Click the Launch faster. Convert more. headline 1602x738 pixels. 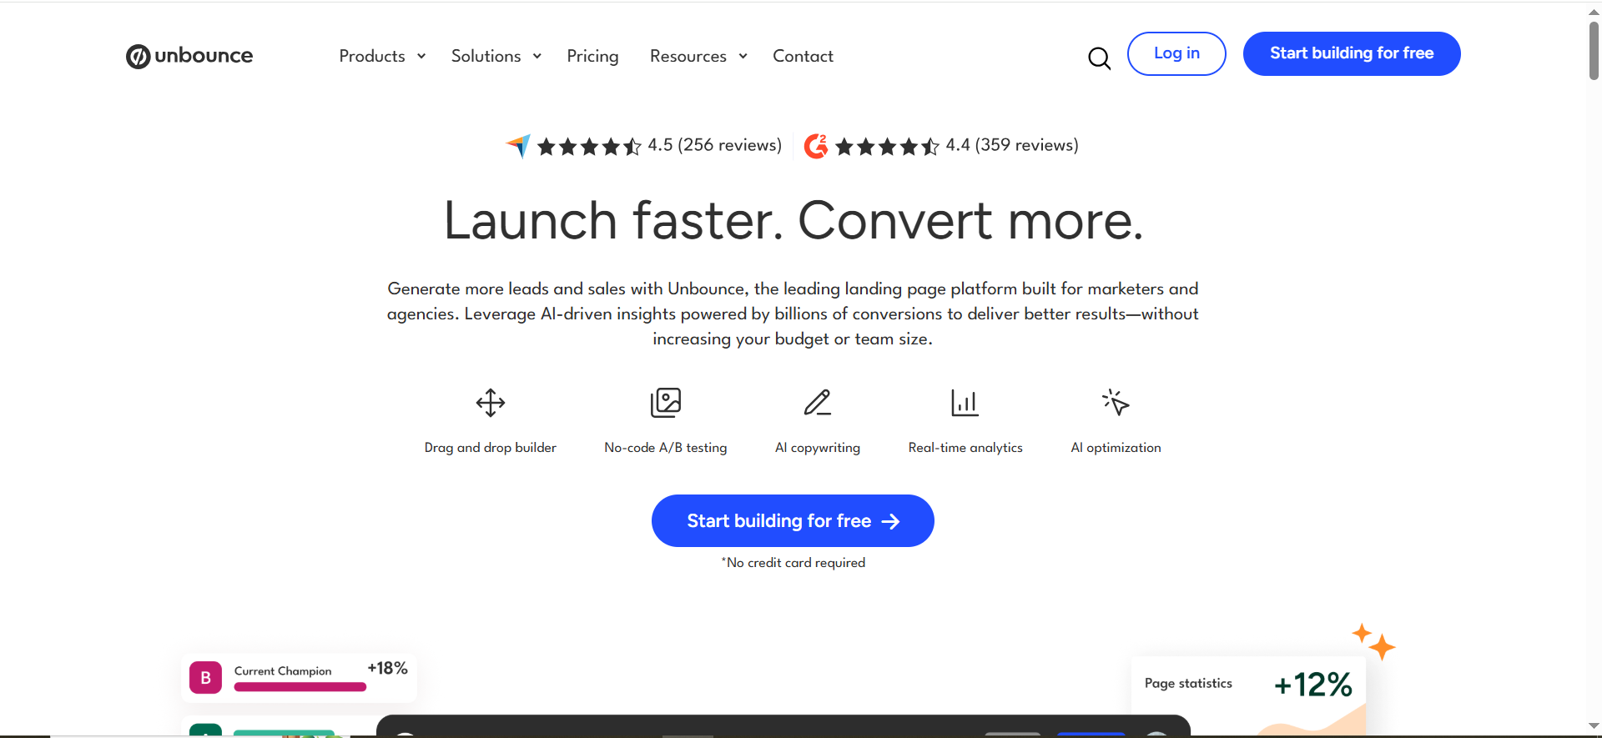click(x=793, y=221)
